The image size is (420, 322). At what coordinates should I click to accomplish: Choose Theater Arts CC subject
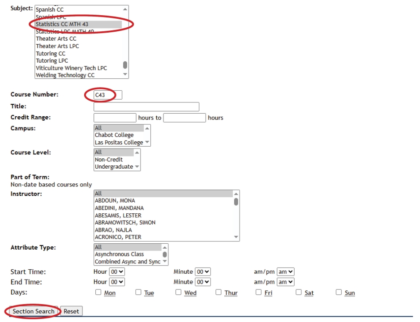(x=79, y=39)
